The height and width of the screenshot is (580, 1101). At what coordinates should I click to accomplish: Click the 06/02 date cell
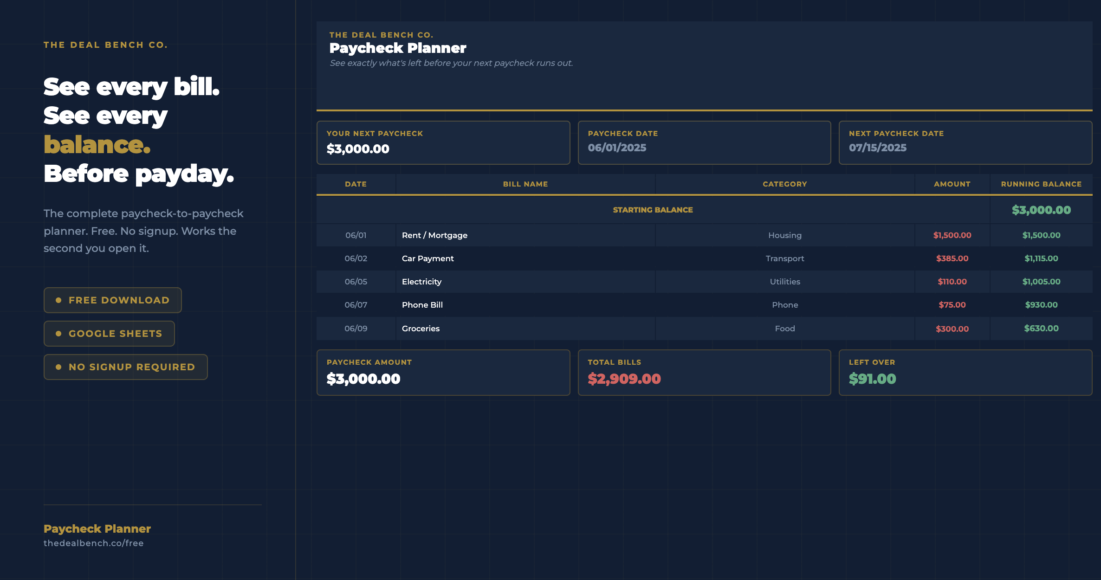(356, 258)
